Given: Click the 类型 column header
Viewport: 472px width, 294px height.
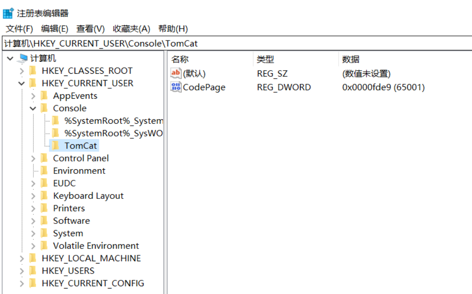Looking at the screenshot, I should point(296,59).
